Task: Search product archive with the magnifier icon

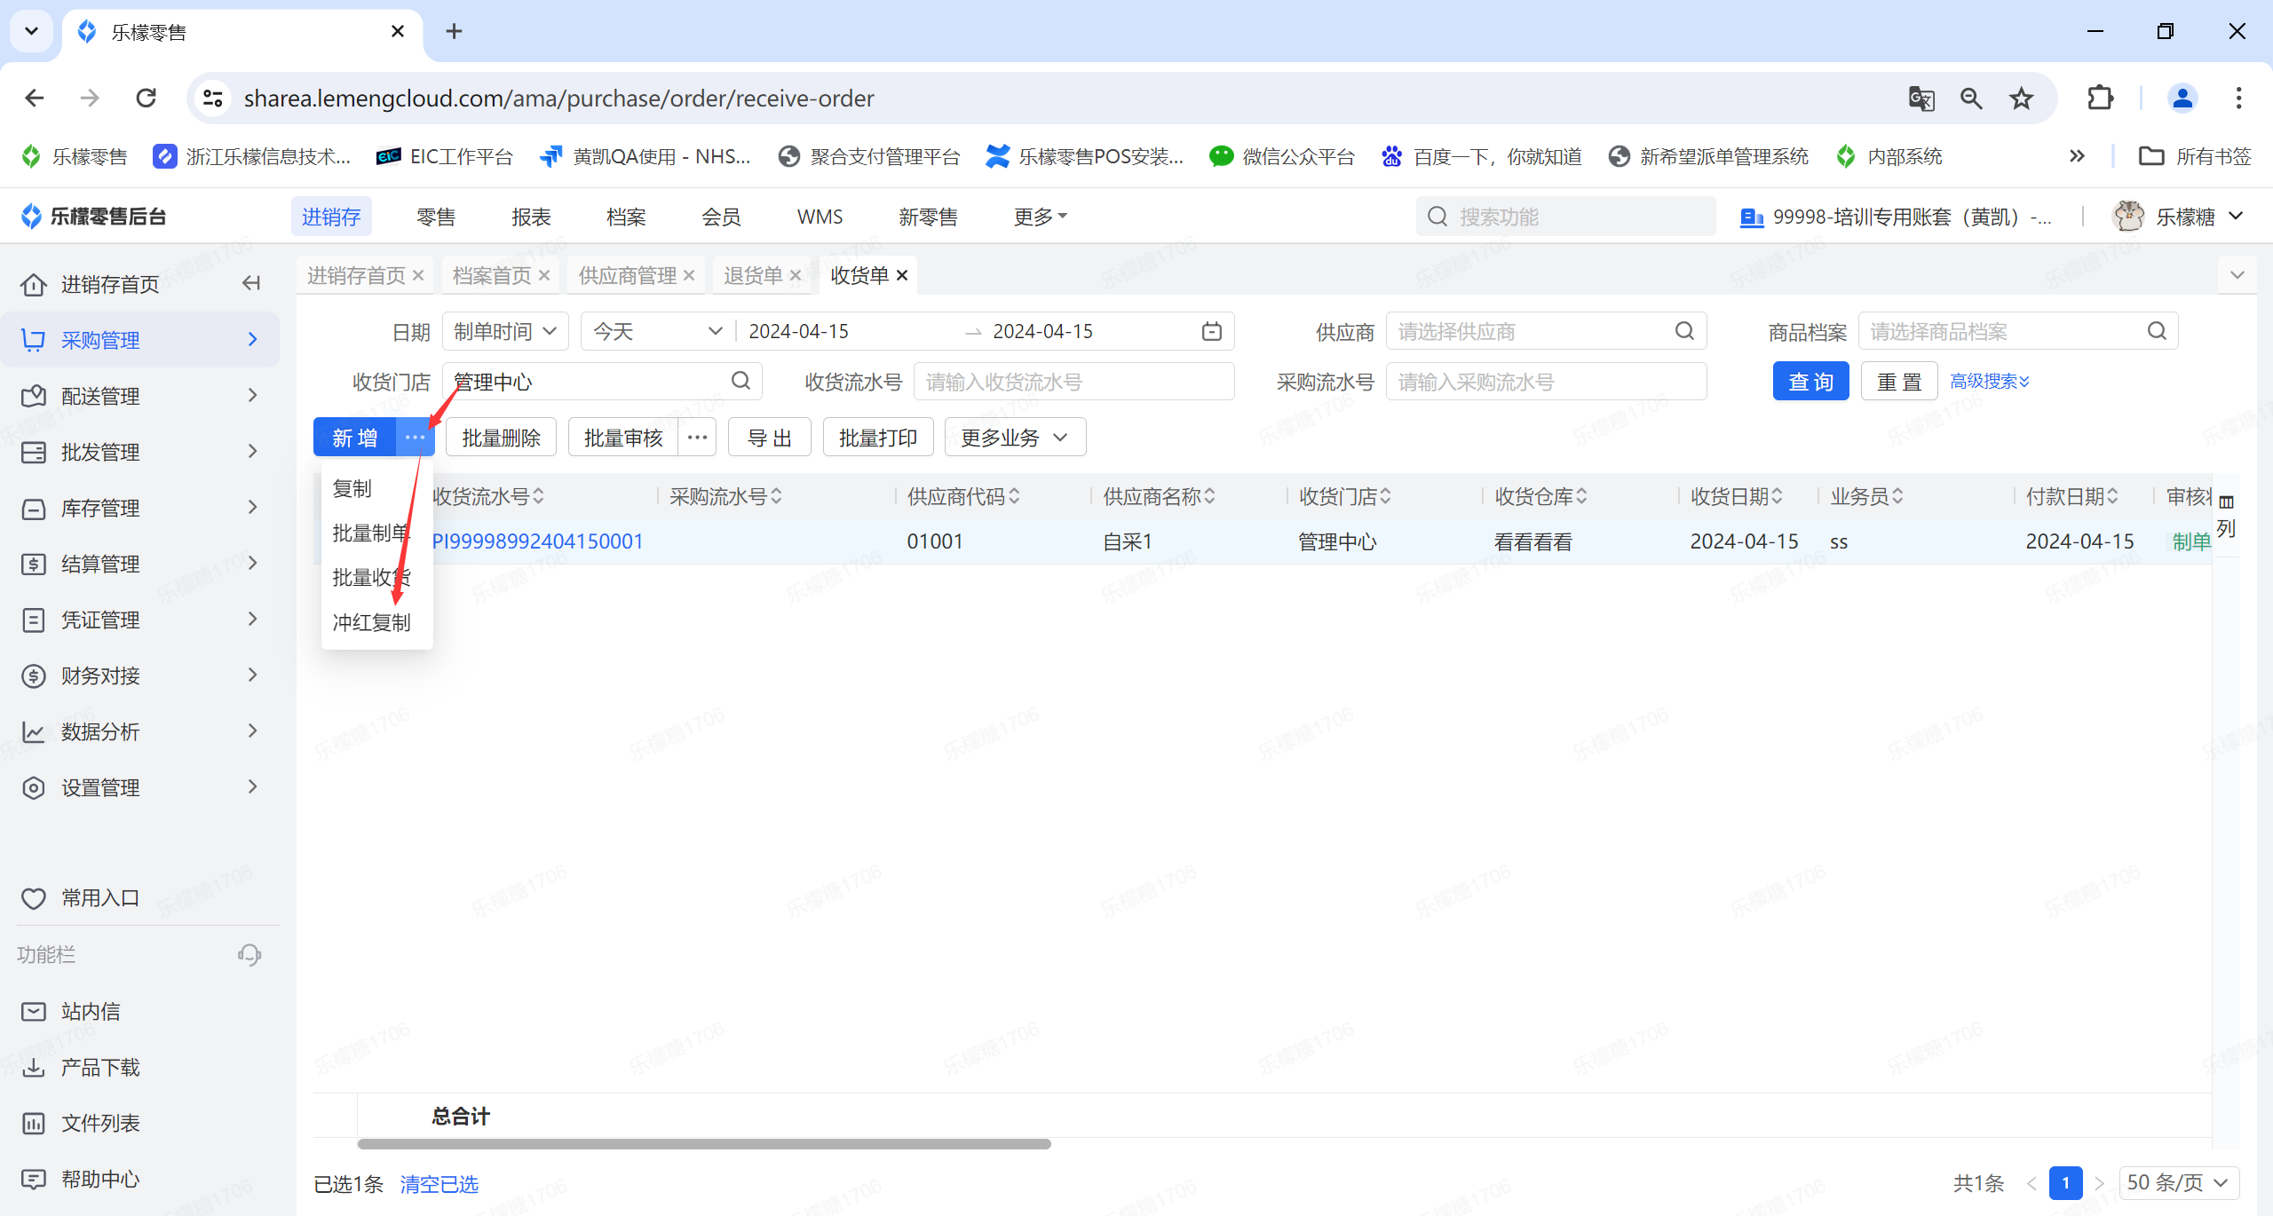Action: click(2157, 331)
